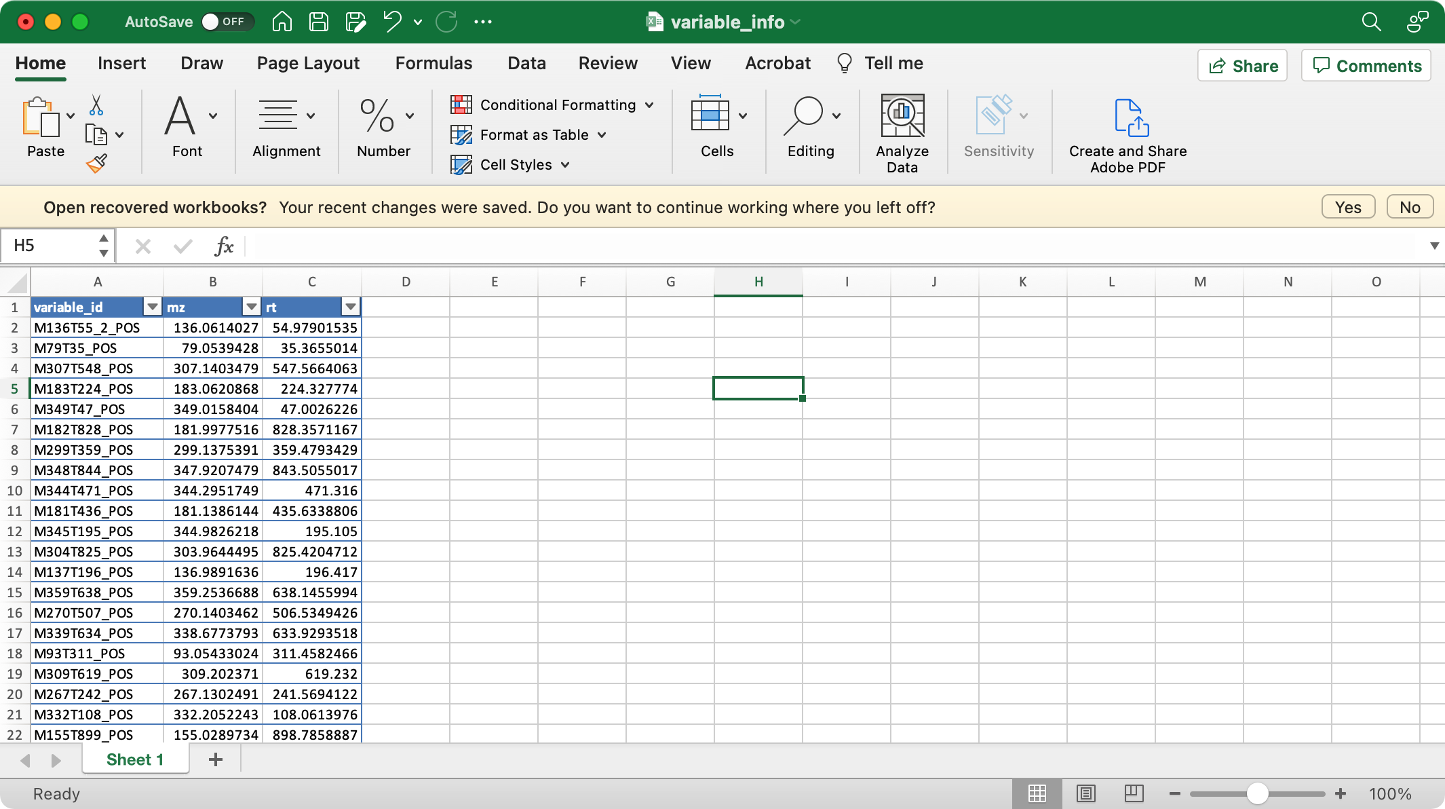1445x809 pixels.
Task: Toggle AutoSave on
Action: click(x=228, y=22)
